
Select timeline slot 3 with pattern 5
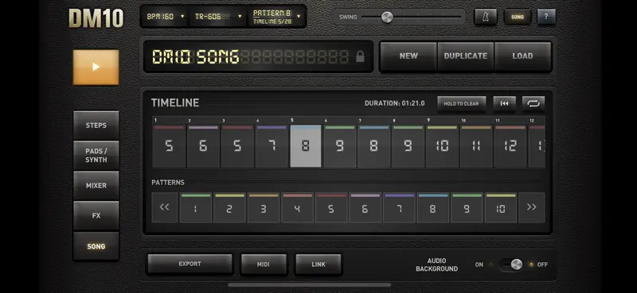[x=237, y=146]
